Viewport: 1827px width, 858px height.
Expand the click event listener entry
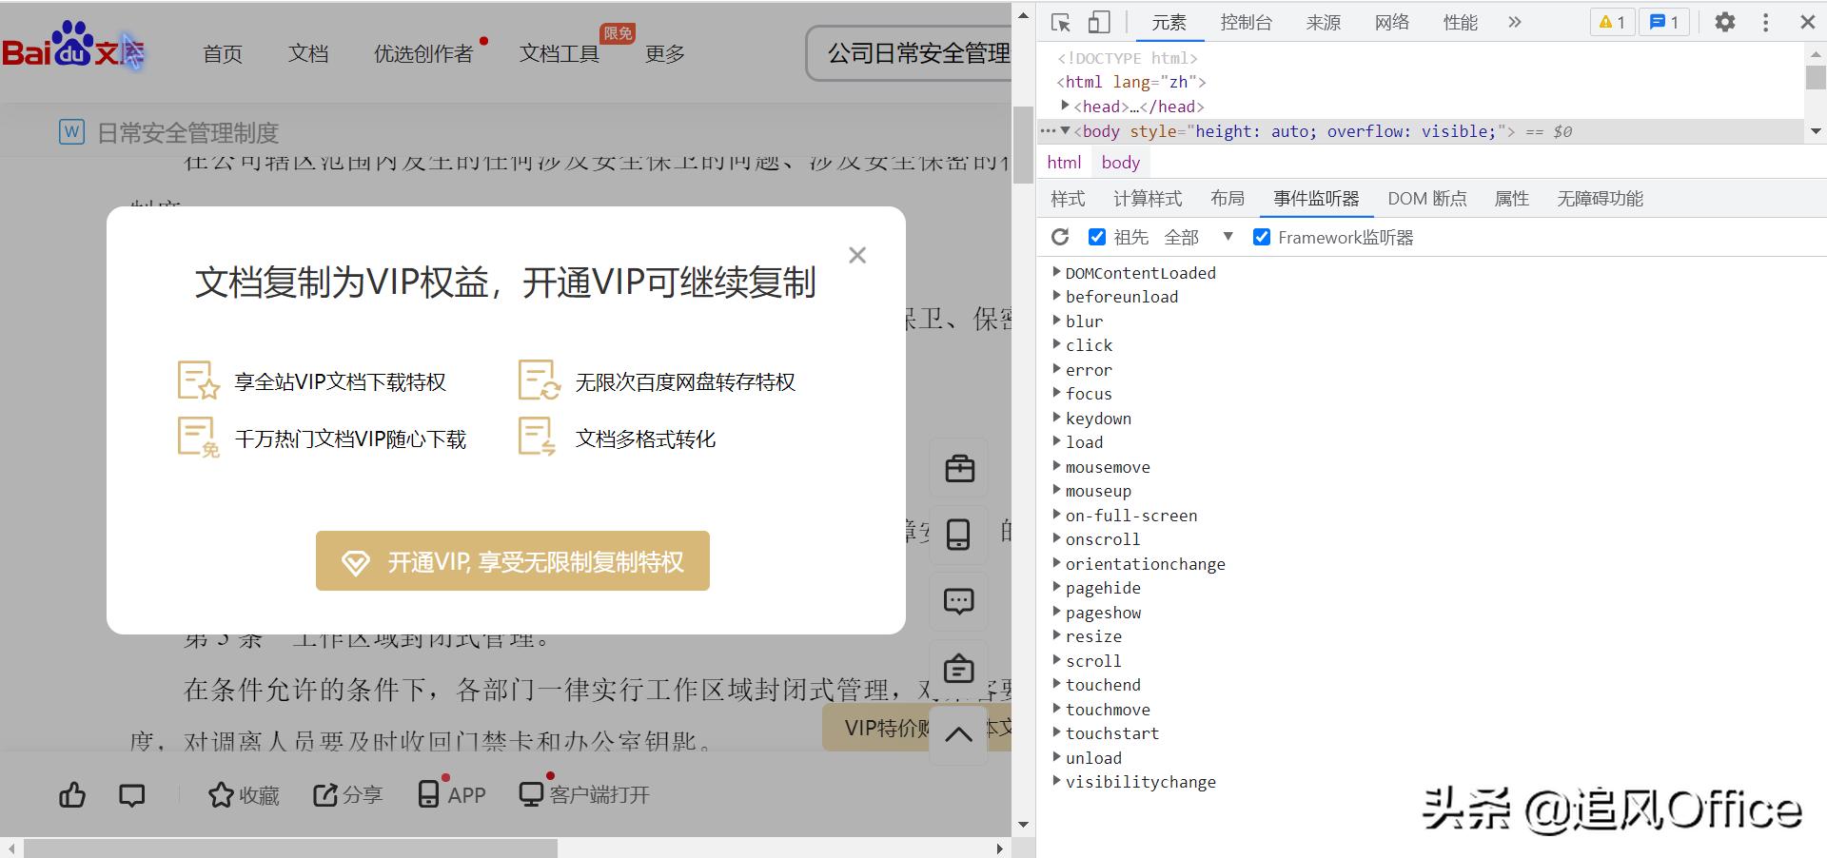(1056, 344)
